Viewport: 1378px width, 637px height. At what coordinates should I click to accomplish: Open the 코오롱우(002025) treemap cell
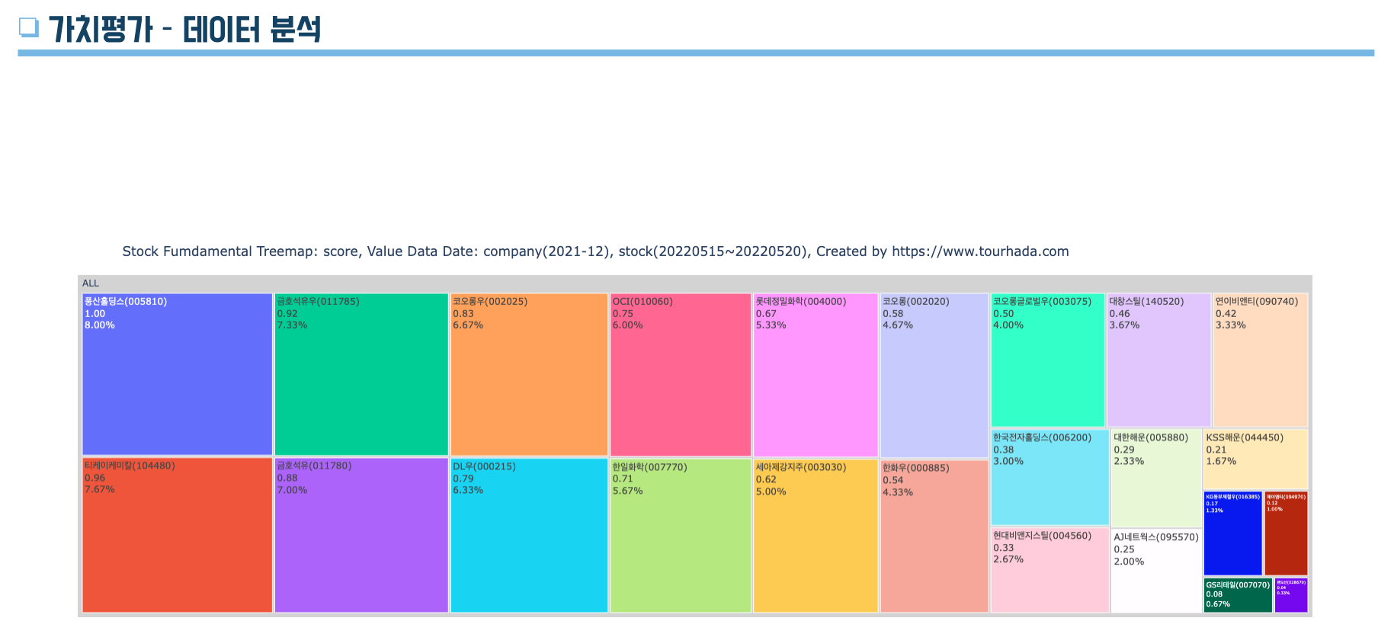(x=529, y=374)
